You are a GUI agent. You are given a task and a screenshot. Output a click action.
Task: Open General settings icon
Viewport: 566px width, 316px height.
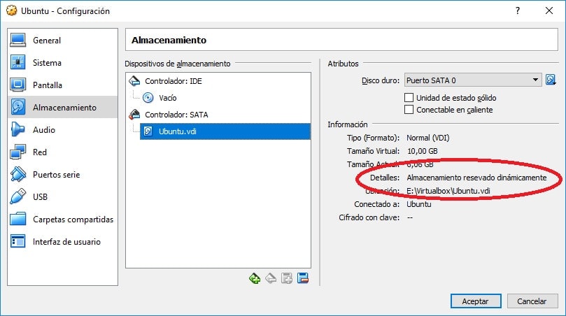click(17, 40)
